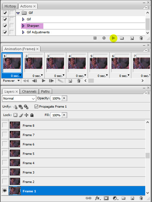Delete the selected animation frame

pyautogui.click(x=79, y=81)
